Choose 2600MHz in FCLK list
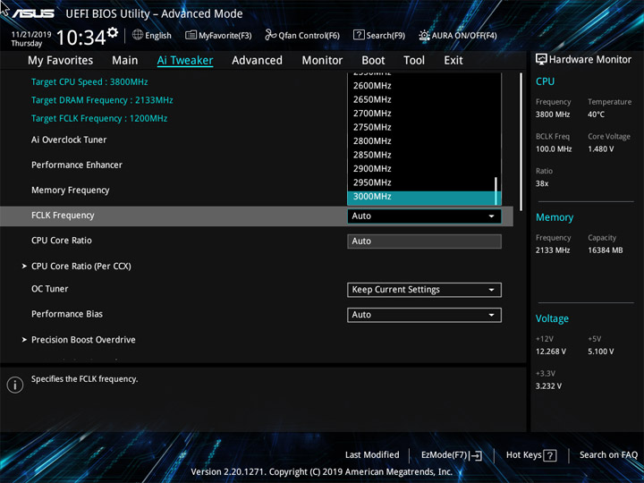Viewport: 644px width, 483px height. 421,86
